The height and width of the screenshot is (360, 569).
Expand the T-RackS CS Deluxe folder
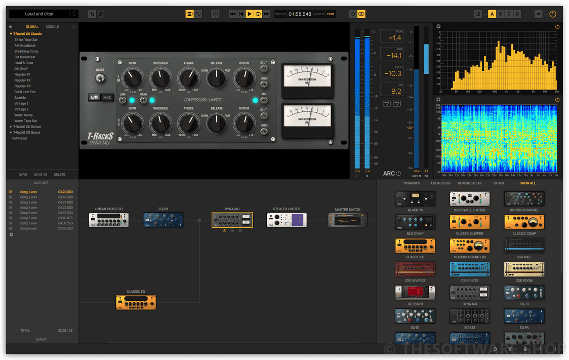[11, 127]
